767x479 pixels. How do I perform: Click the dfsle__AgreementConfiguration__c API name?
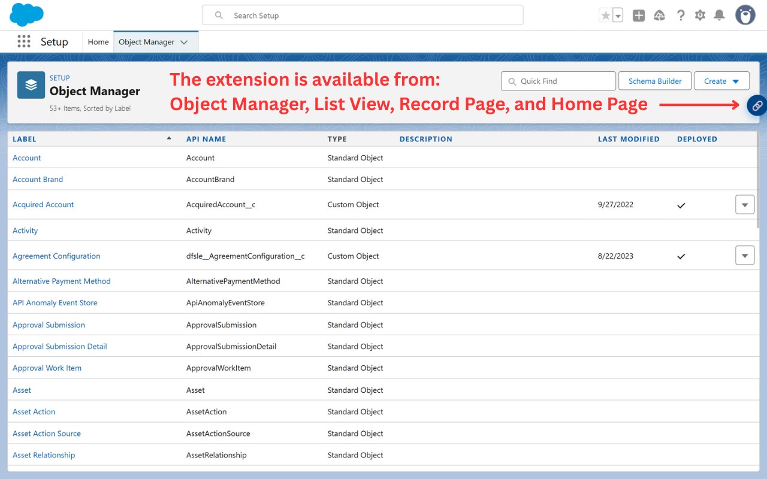246,256
